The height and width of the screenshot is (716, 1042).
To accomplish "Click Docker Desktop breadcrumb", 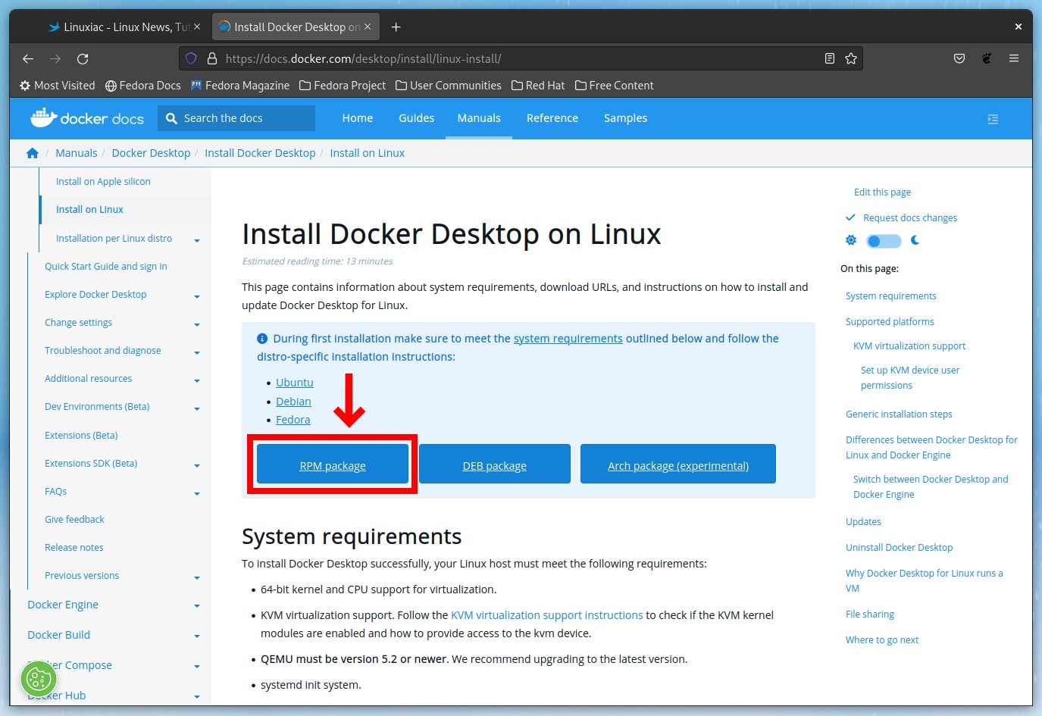I will (x=151, y=153).
